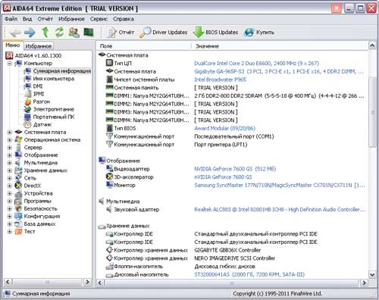This screenshot has height=300, width=379.
Task: Click the Сеть network icon in tree
Action: [x=18, y=178]
